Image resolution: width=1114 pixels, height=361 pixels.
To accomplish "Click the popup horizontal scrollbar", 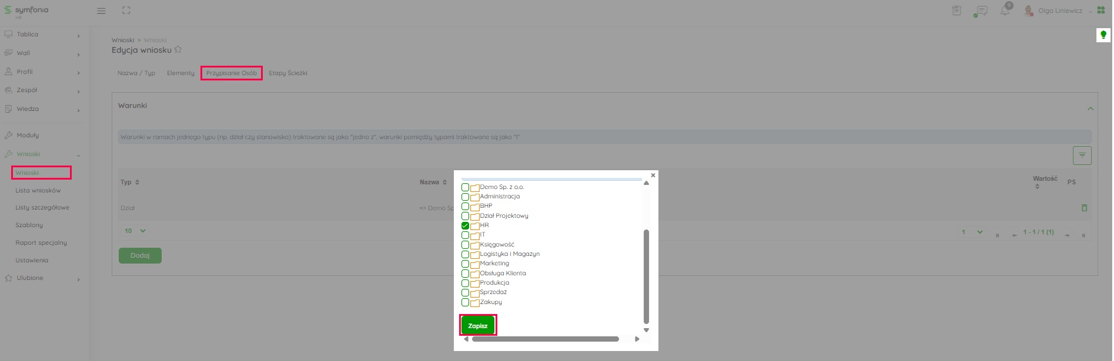I will [545, 339].
